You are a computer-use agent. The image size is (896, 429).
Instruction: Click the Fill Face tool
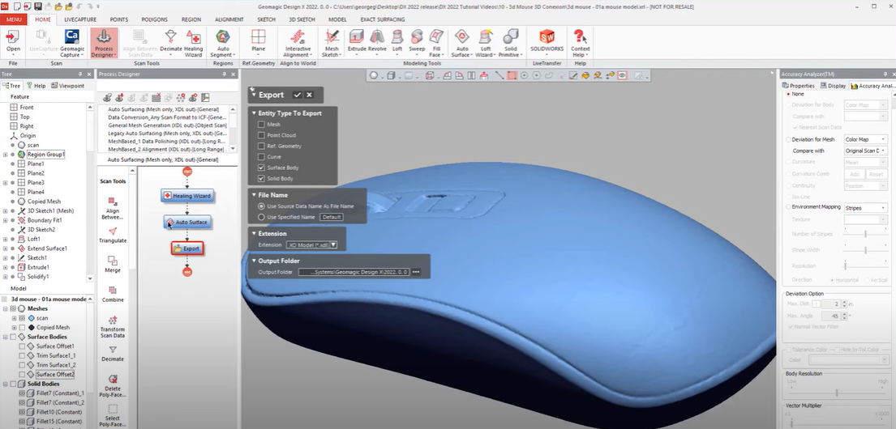(436, 43)
